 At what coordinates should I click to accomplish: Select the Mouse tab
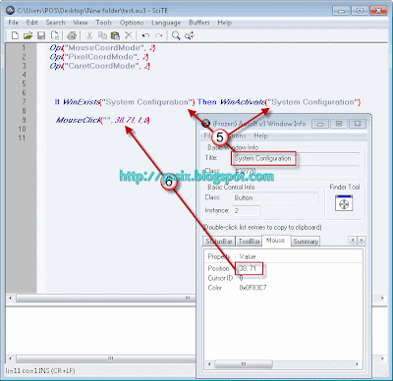[275, 241]
